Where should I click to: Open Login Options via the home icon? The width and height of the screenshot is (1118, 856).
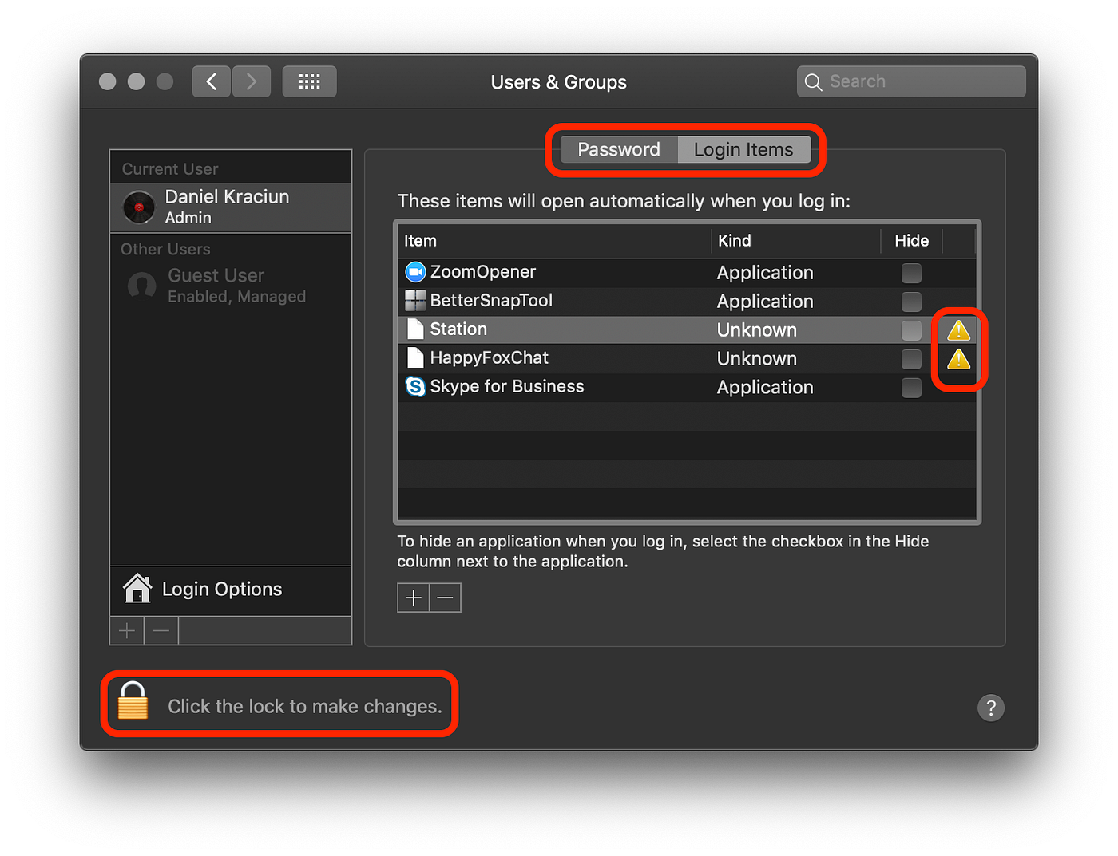pyautogui.click(x=137, y=589)
